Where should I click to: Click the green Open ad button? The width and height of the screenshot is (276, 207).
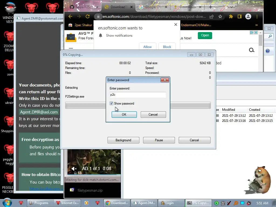click(205, 35)
